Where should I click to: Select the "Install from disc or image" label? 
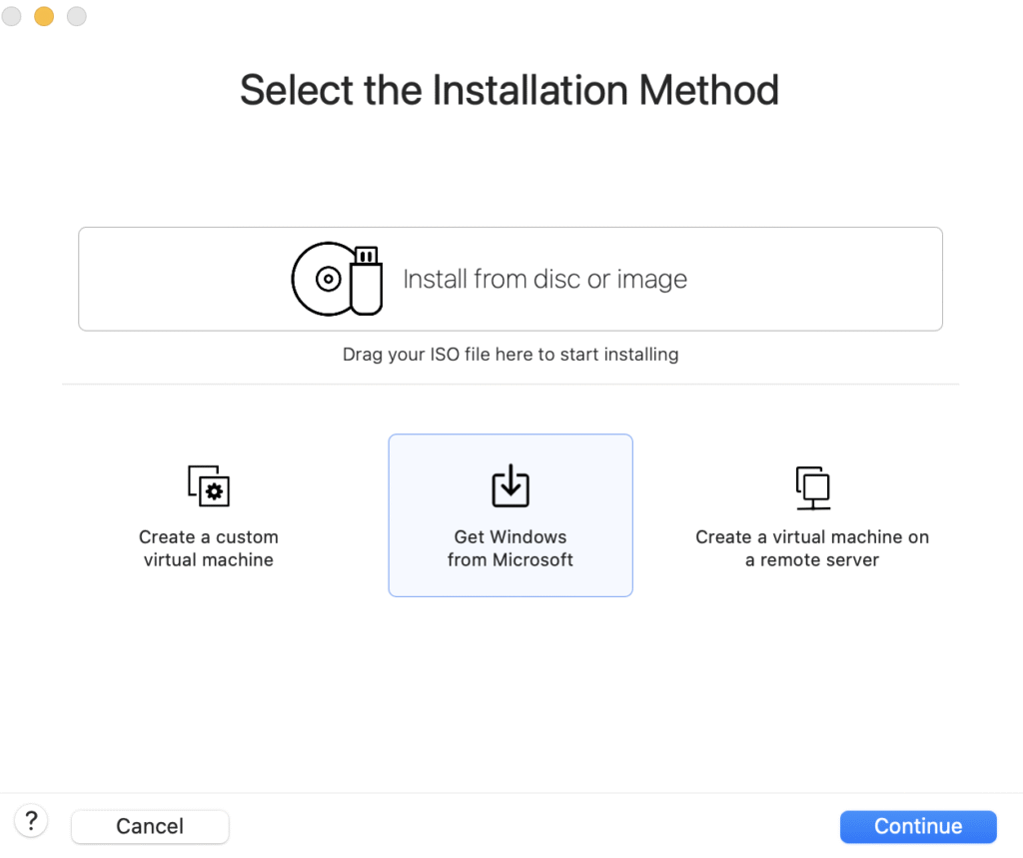point(544,280)
